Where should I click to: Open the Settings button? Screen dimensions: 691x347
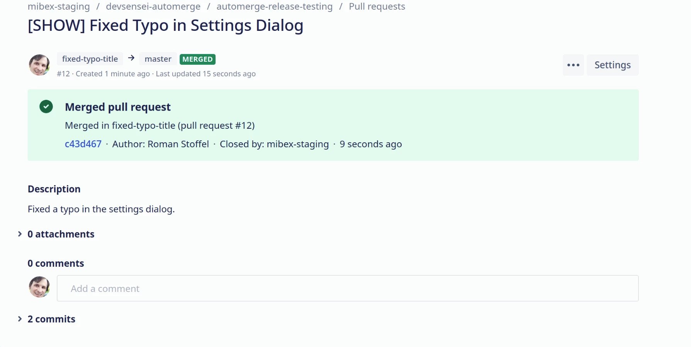[613, 65]
